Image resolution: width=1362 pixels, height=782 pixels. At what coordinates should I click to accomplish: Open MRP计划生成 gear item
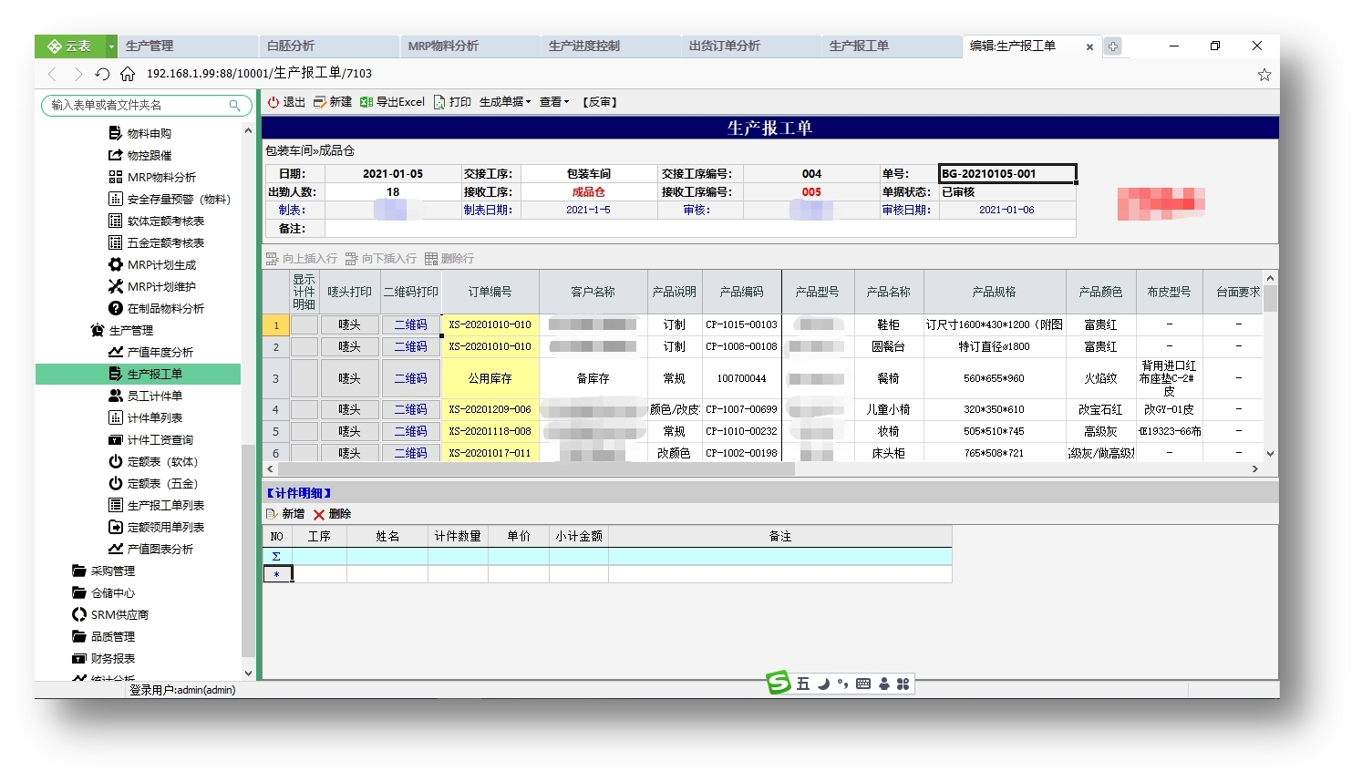pos(151,264)
